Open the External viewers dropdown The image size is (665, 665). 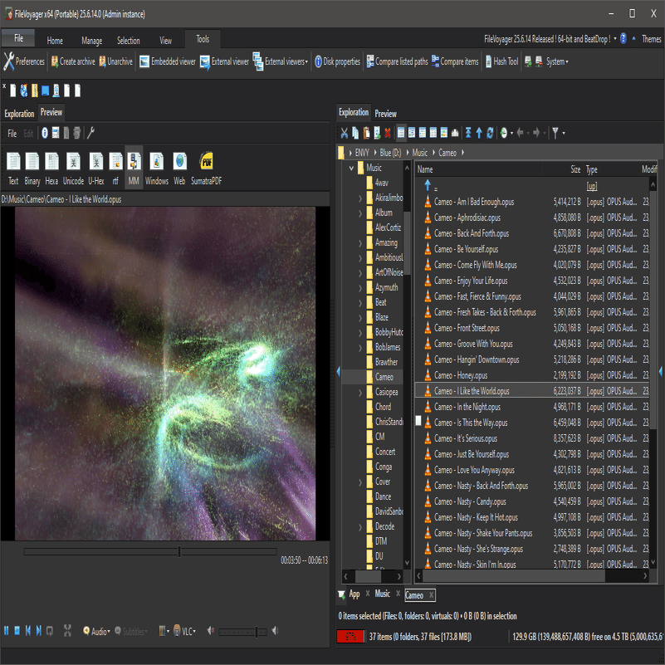[x=281, y=61]
